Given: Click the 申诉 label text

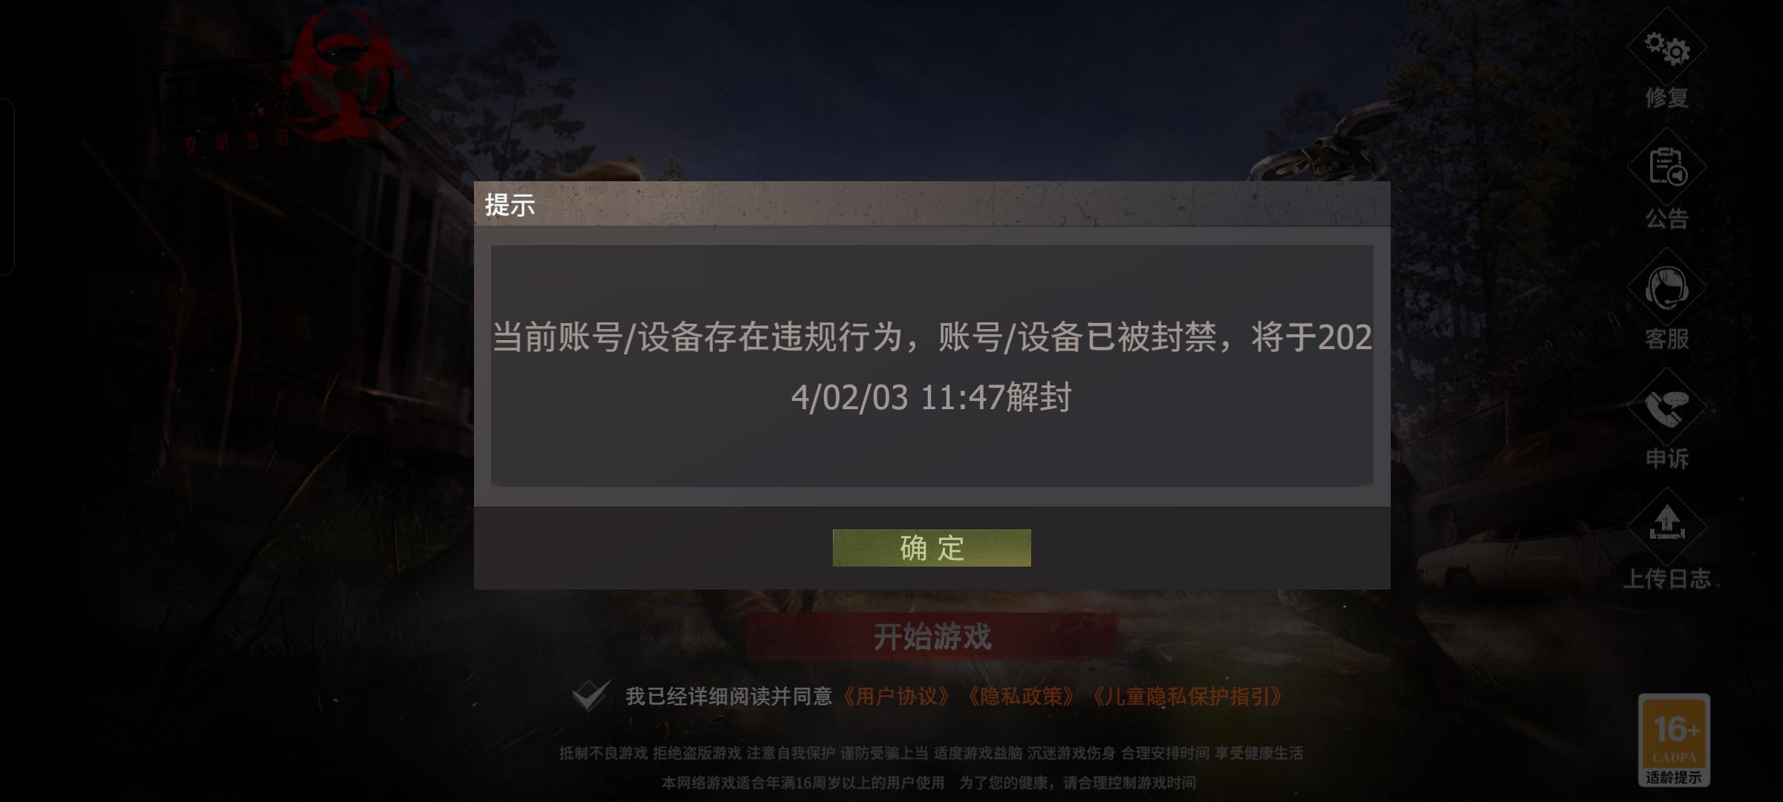Looking at the screenshot, I should [1666, 459].
